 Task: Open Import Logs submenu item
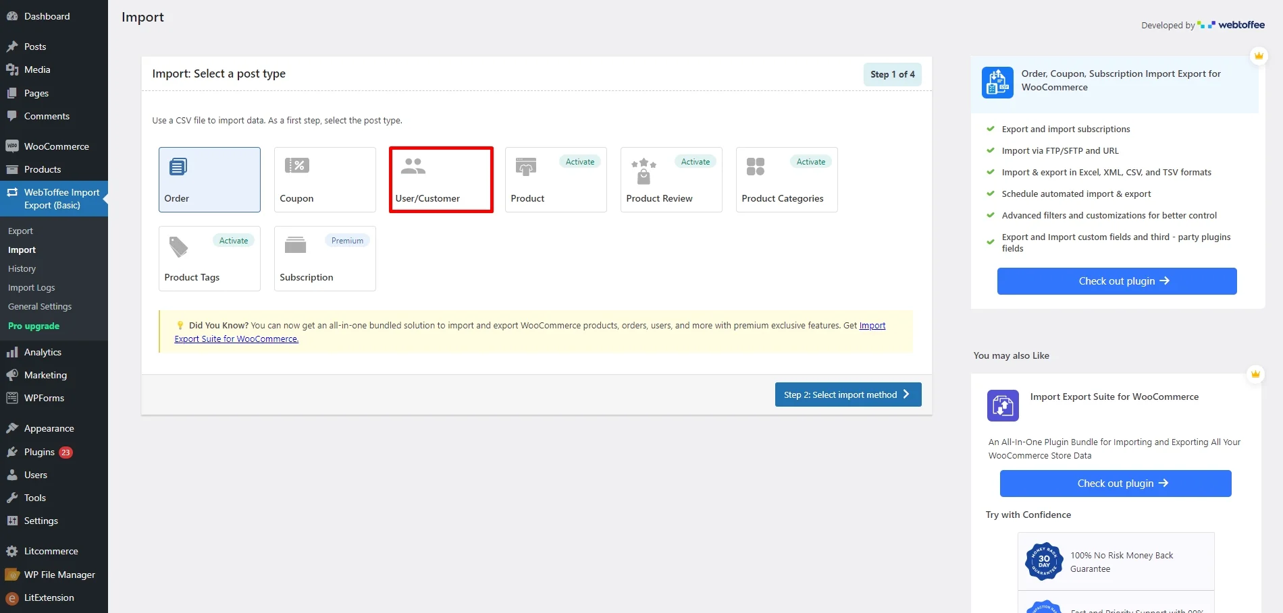[32, 287]
